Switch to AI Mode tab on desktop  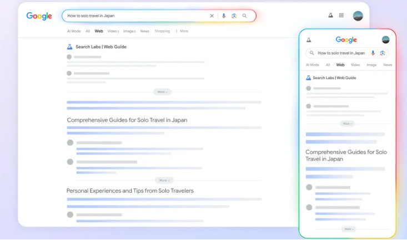74,31
